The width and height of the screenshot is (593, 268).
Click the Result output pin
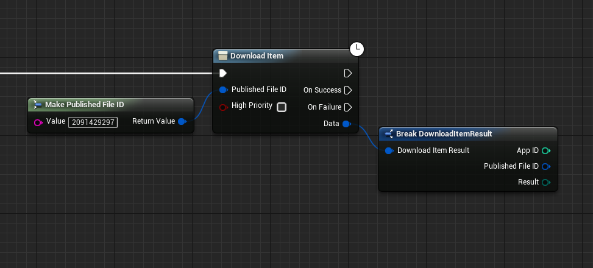click(545, 182)
